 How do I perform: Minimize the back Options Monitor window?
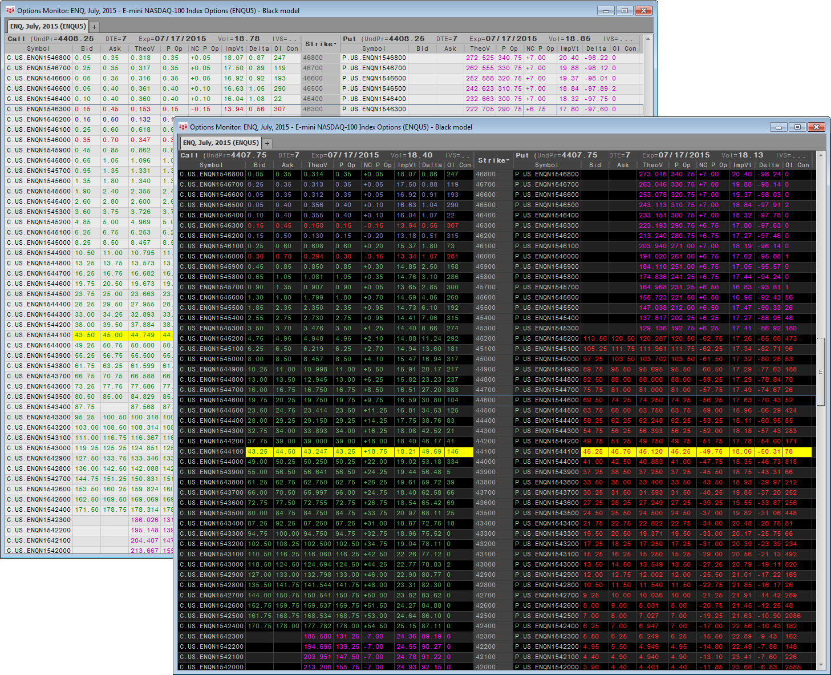pyautogui.click(x=606, y=10)
